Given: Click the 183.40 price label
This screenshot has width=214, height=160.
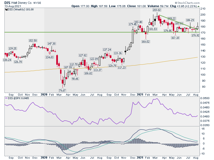Looking at the screenshot, I should [138, 22].
